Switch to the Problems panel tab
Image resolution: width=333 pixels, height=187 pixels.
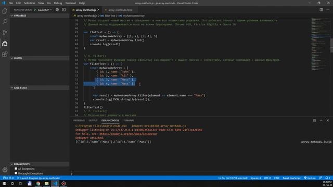(x=79, y=121)
